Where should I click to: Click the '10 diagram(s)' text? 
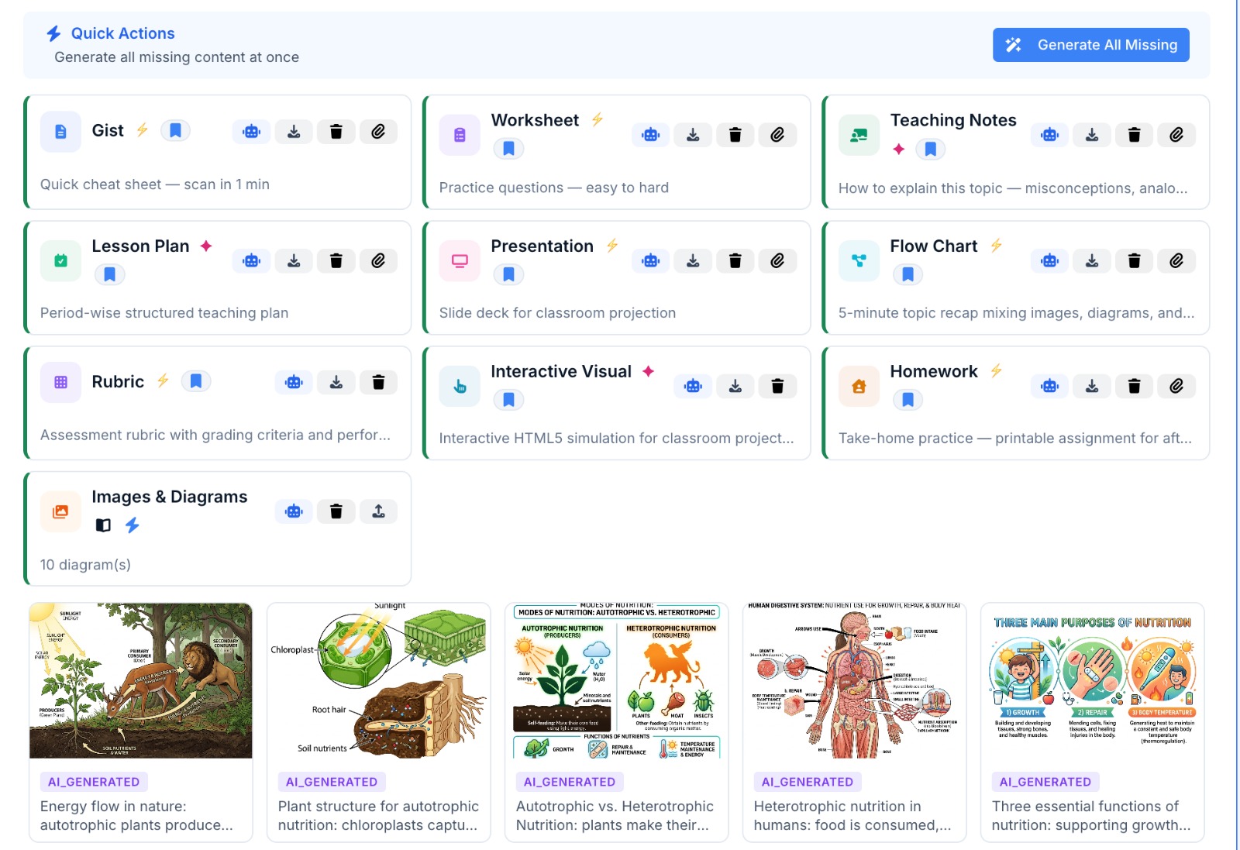coord(85,565)
